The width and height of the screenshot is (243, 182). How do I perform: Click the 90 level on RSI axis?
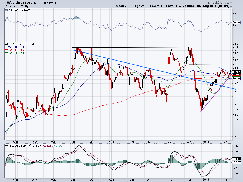[234, 12]
